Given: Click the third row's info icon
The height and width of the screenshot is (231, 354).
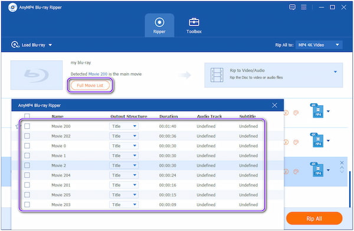Looking at the screenshot, I should (286, 171).
